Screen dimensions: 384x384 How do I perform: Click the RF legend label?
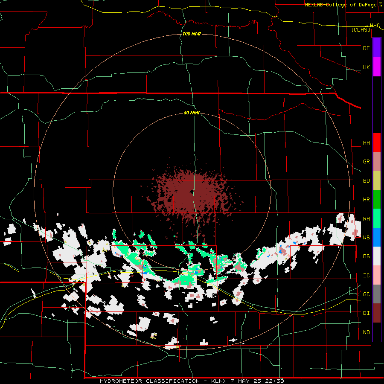tap(366, 48)
